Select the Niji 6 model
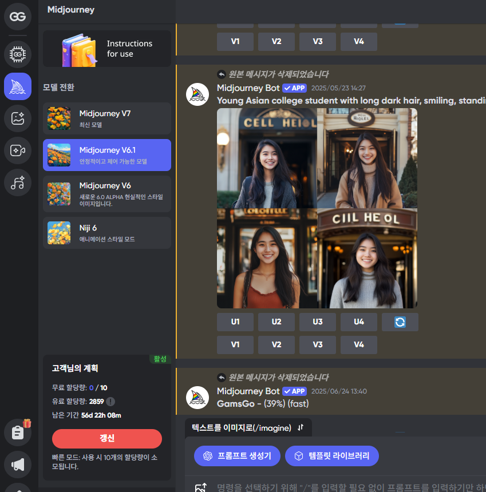The width and height of the screenshot is (486, 492). (107, 233)
